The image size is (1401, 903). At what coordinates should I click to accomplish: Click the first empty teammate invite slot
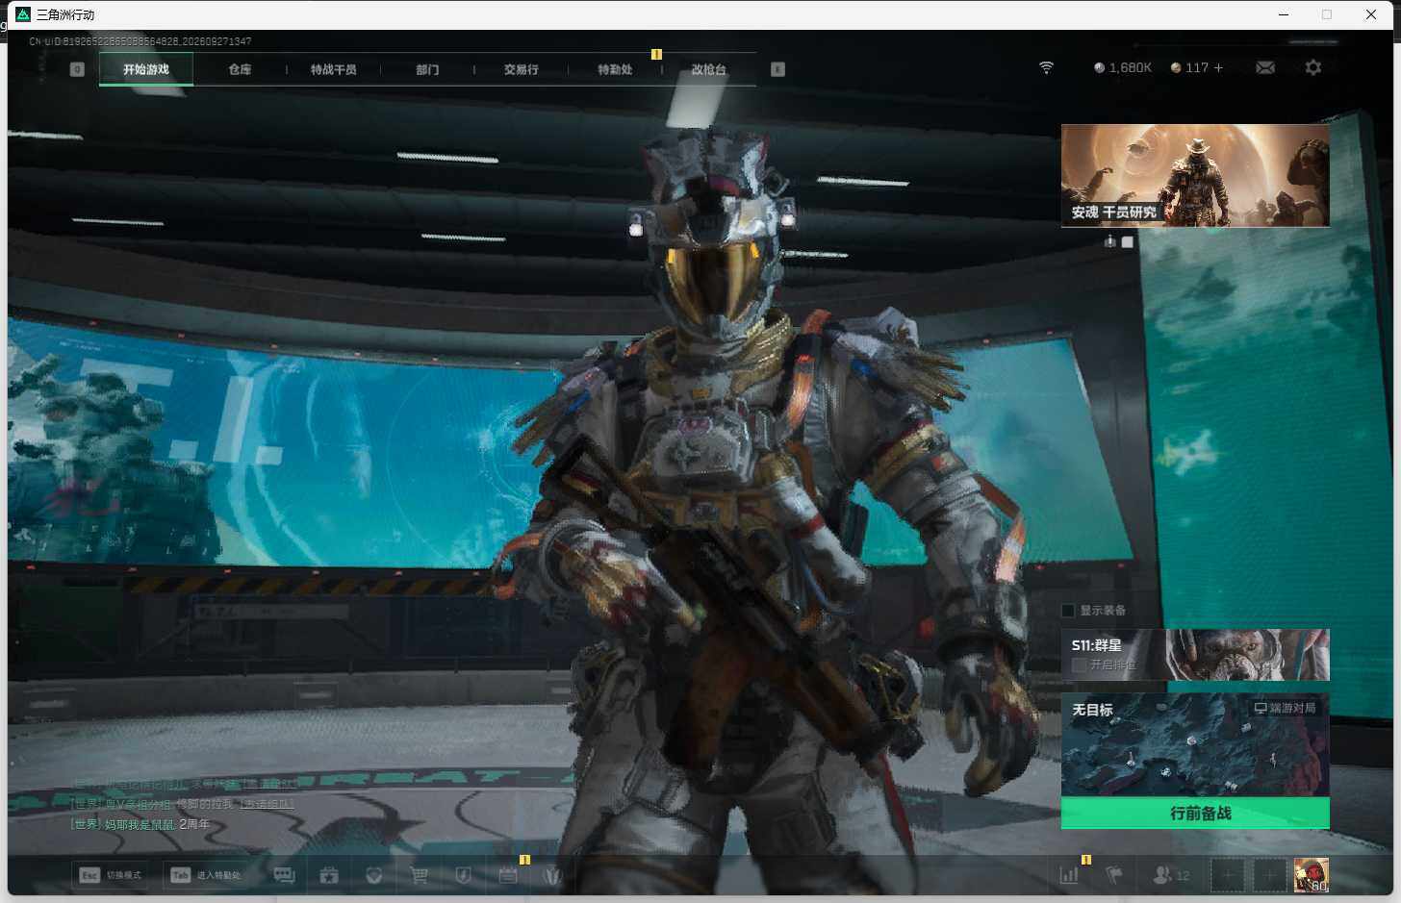click(x=1227, y=875)
